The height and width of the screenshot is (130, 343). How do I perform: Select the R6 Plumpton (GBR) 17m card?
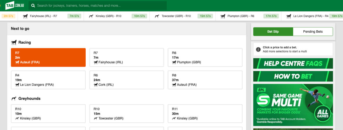pyautogui.click(x=205, y=57)
